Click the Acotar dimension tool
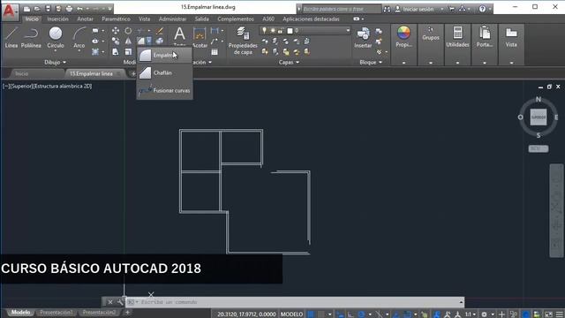The height and width of the screenshot is (318, 565). tap(200, 37)
